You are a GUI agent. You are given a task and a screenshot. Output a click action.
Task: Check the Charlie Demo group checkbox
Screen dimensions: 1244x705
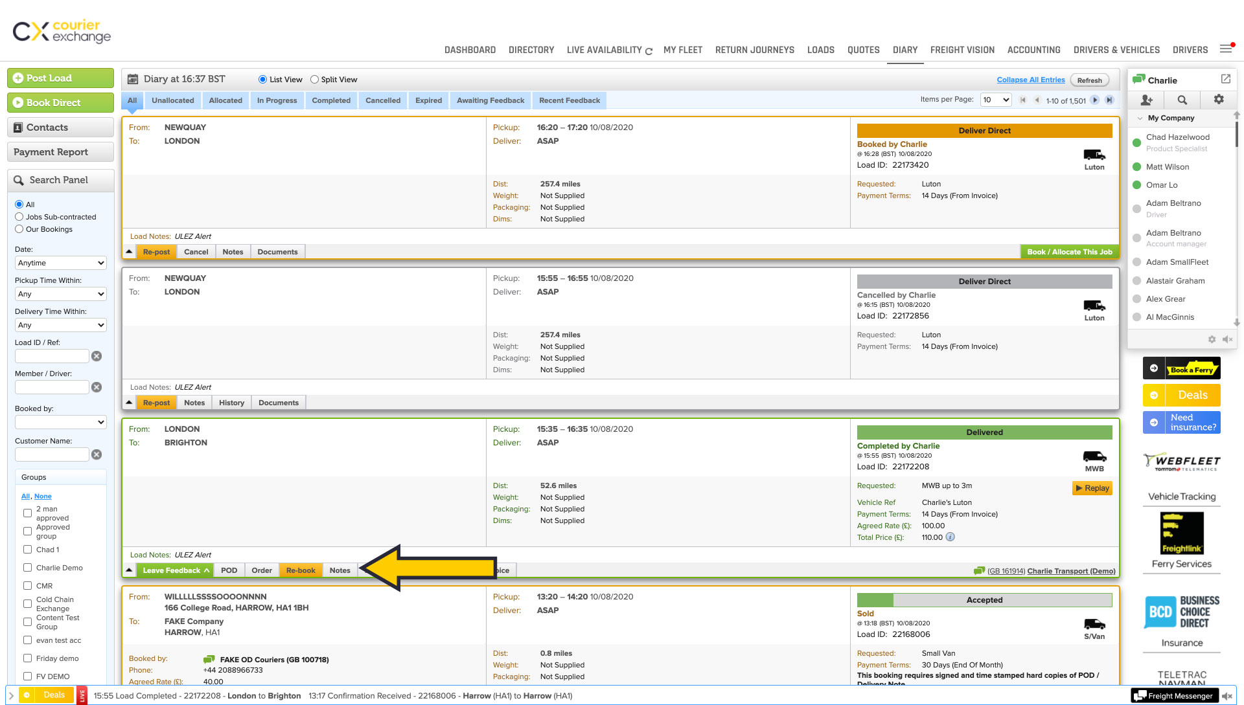click(x=27, y=568)
